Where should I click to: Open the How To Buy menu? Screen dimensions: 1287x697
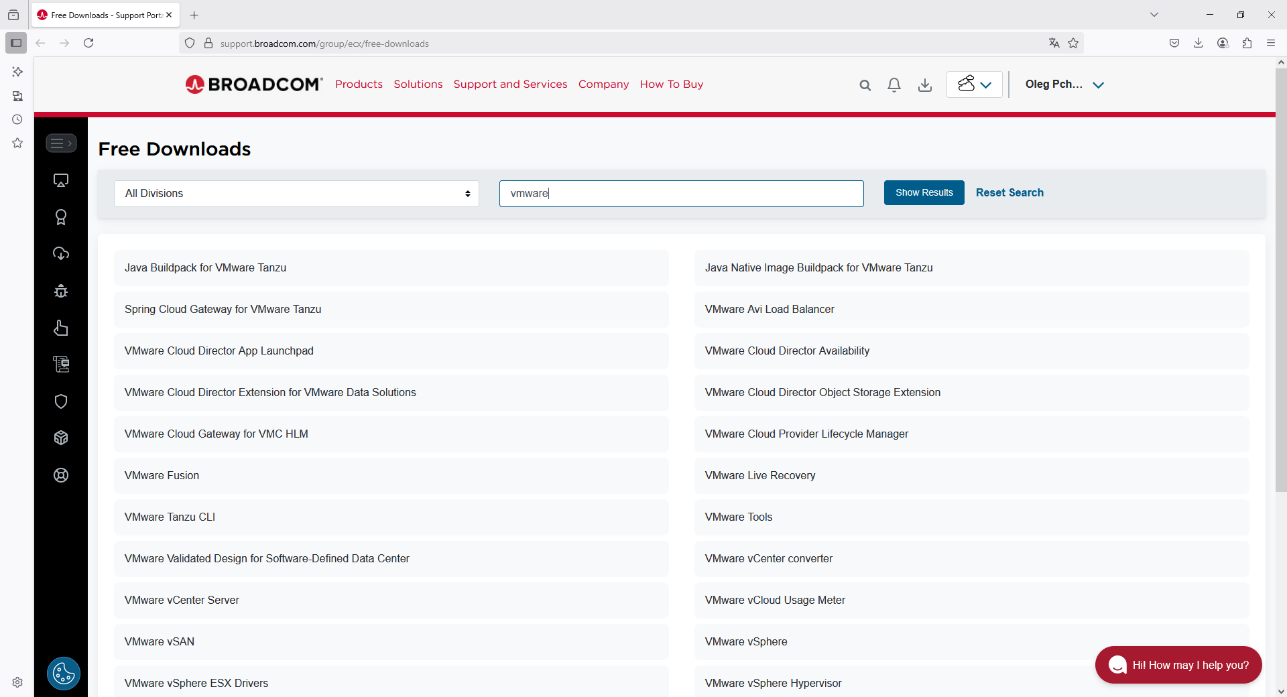pyautogui.click(x=672, y=84)
